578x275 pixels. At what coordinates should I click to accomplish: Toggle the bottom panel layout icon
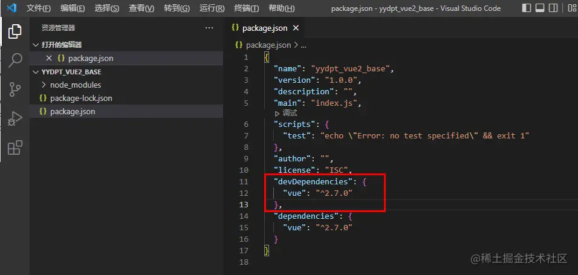540,8
